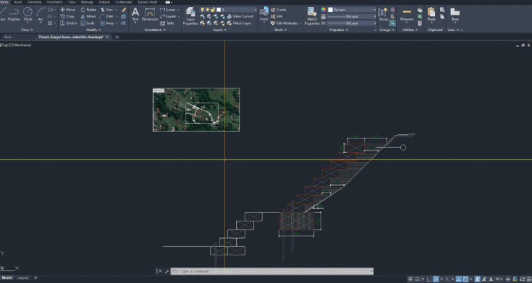Open the Output ribbon tab

pyautogui.click(x=104, y=2)
